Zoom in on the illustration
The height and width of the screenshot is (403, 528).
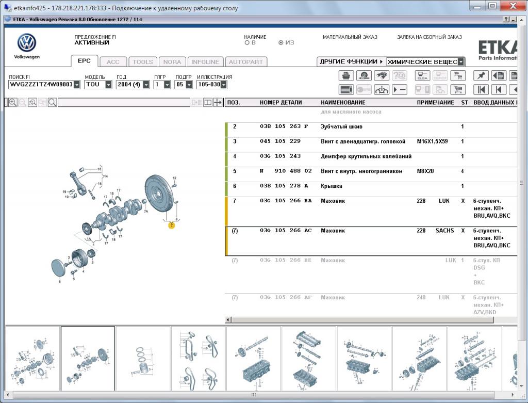(x=13, y=103)
